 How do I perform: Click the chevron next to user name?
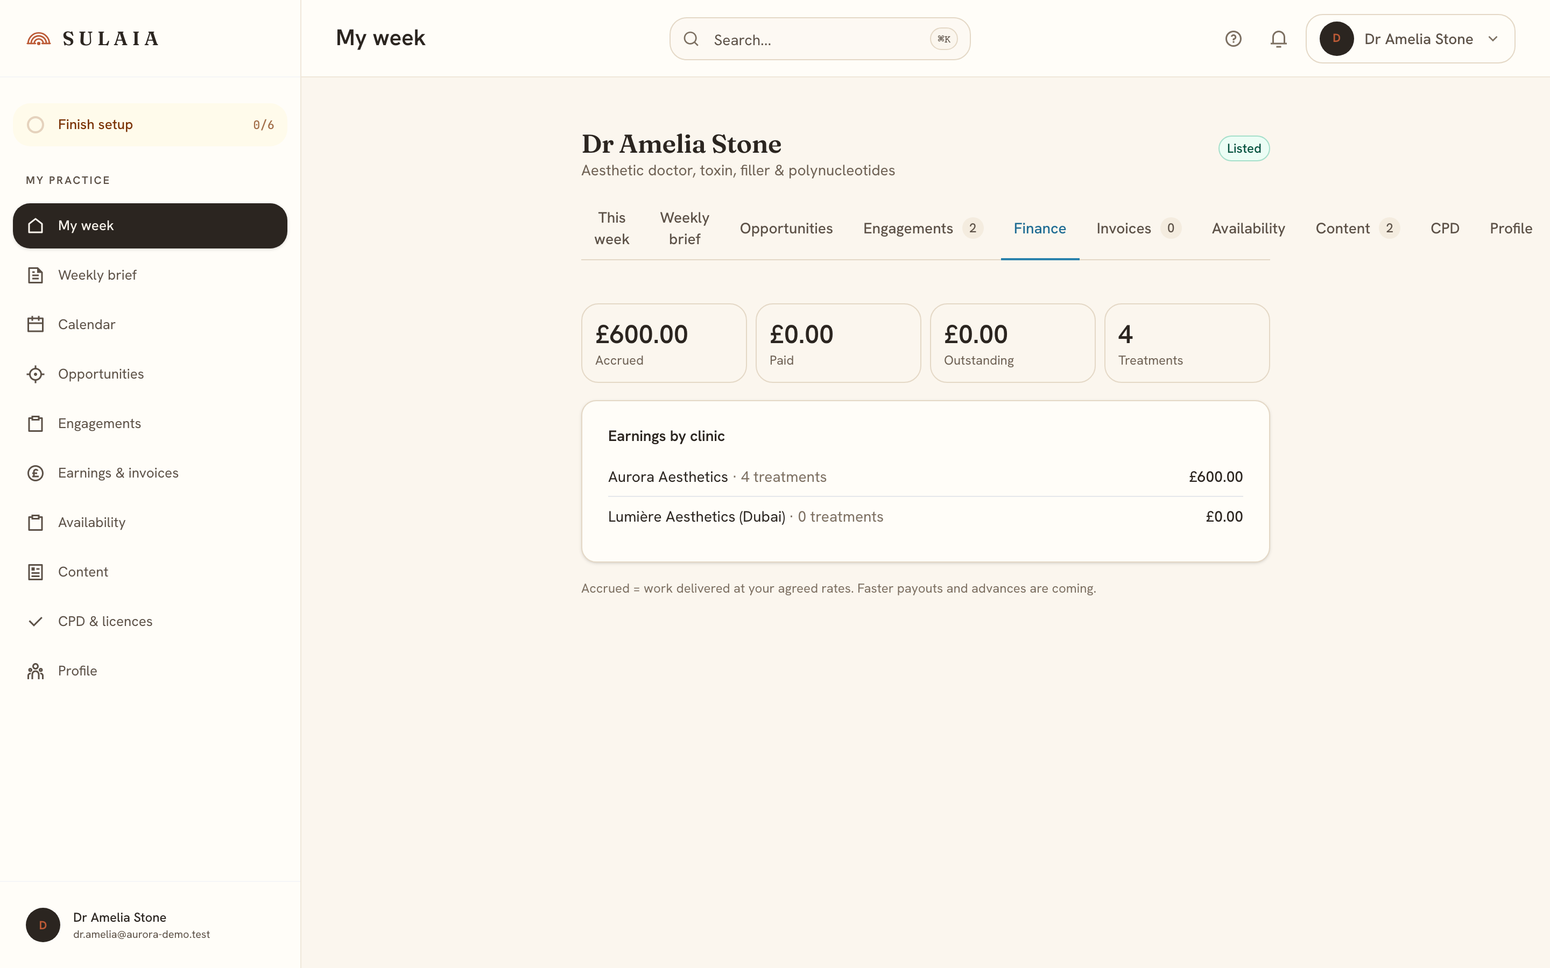[1493, 39]
